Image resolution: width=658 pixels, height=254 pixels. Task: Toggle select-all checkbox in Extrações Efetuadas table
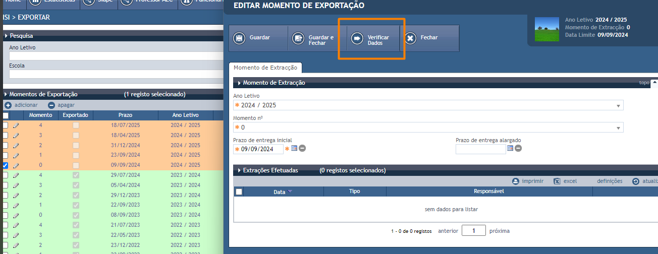click(239, 192)
